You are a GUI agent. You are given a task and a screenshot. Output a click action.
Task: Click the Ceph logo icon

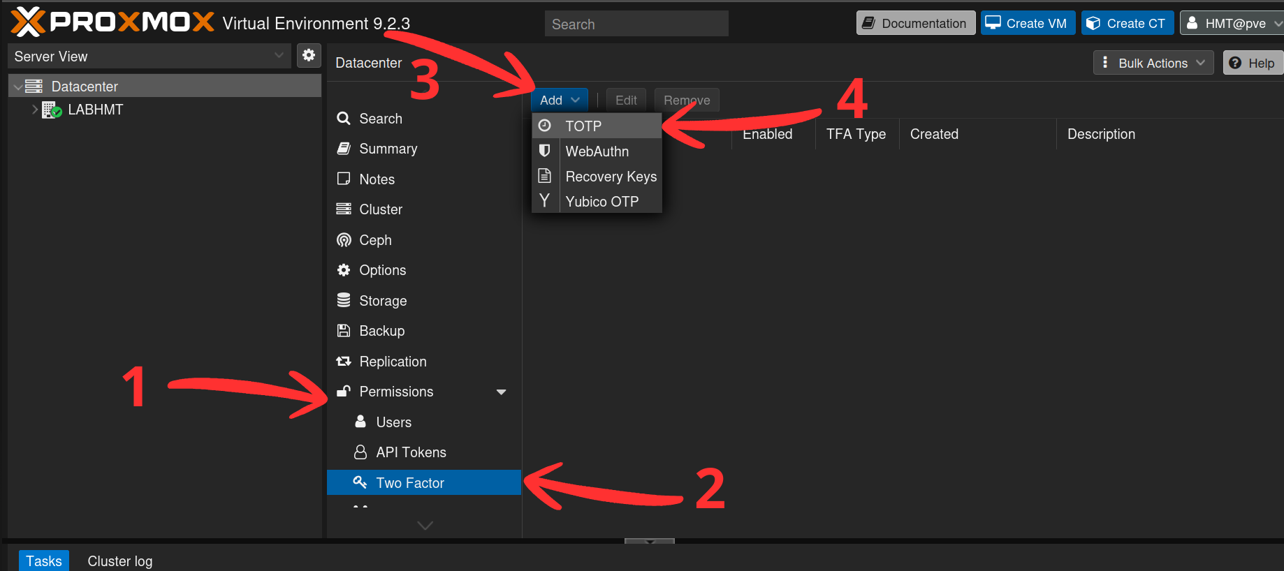coord(343,240)
